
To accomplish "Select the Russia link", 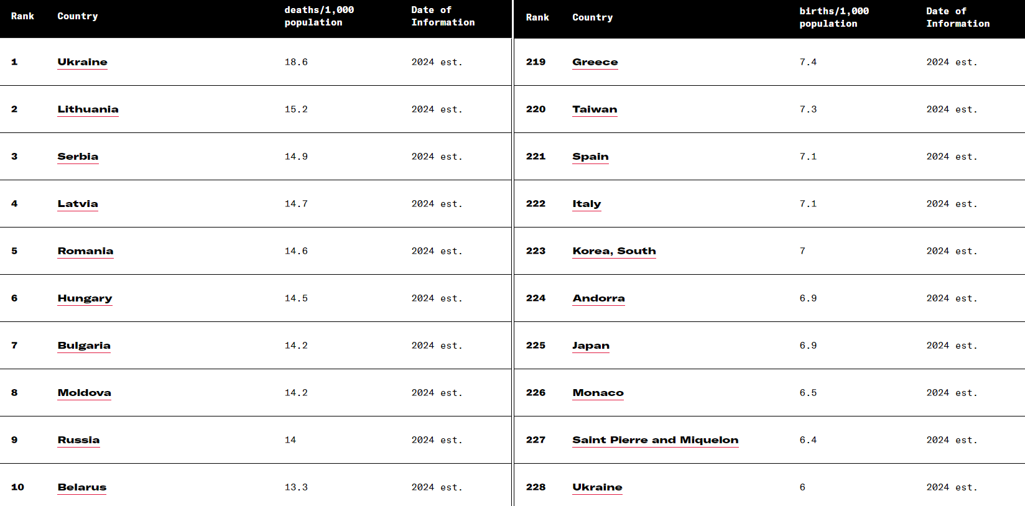I will click(x=78, y=440).
